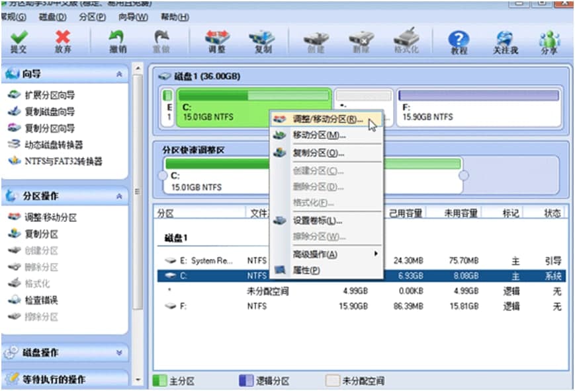Choose 设置卷标(L) in the context menu
This screenshot has height=391, width=575.
click(326, 221)
